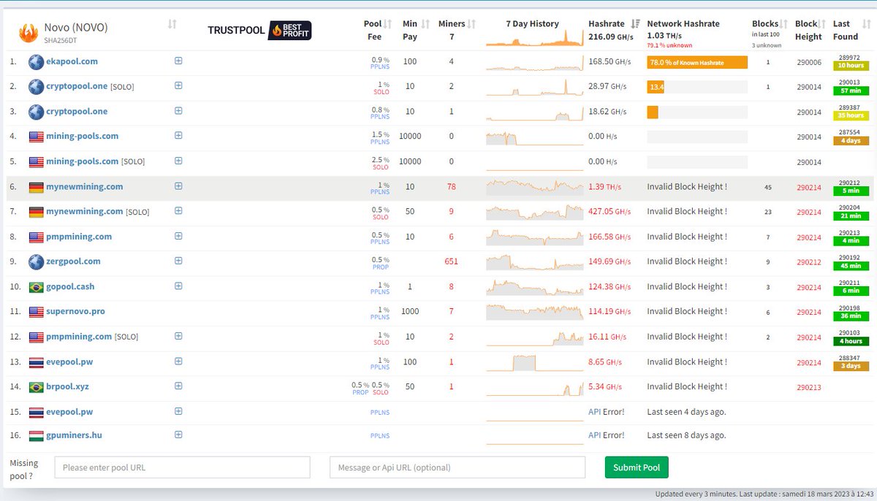Expand the brpool.xyz row
Viewport: 877px width, 501px height.
pos(178,386)
